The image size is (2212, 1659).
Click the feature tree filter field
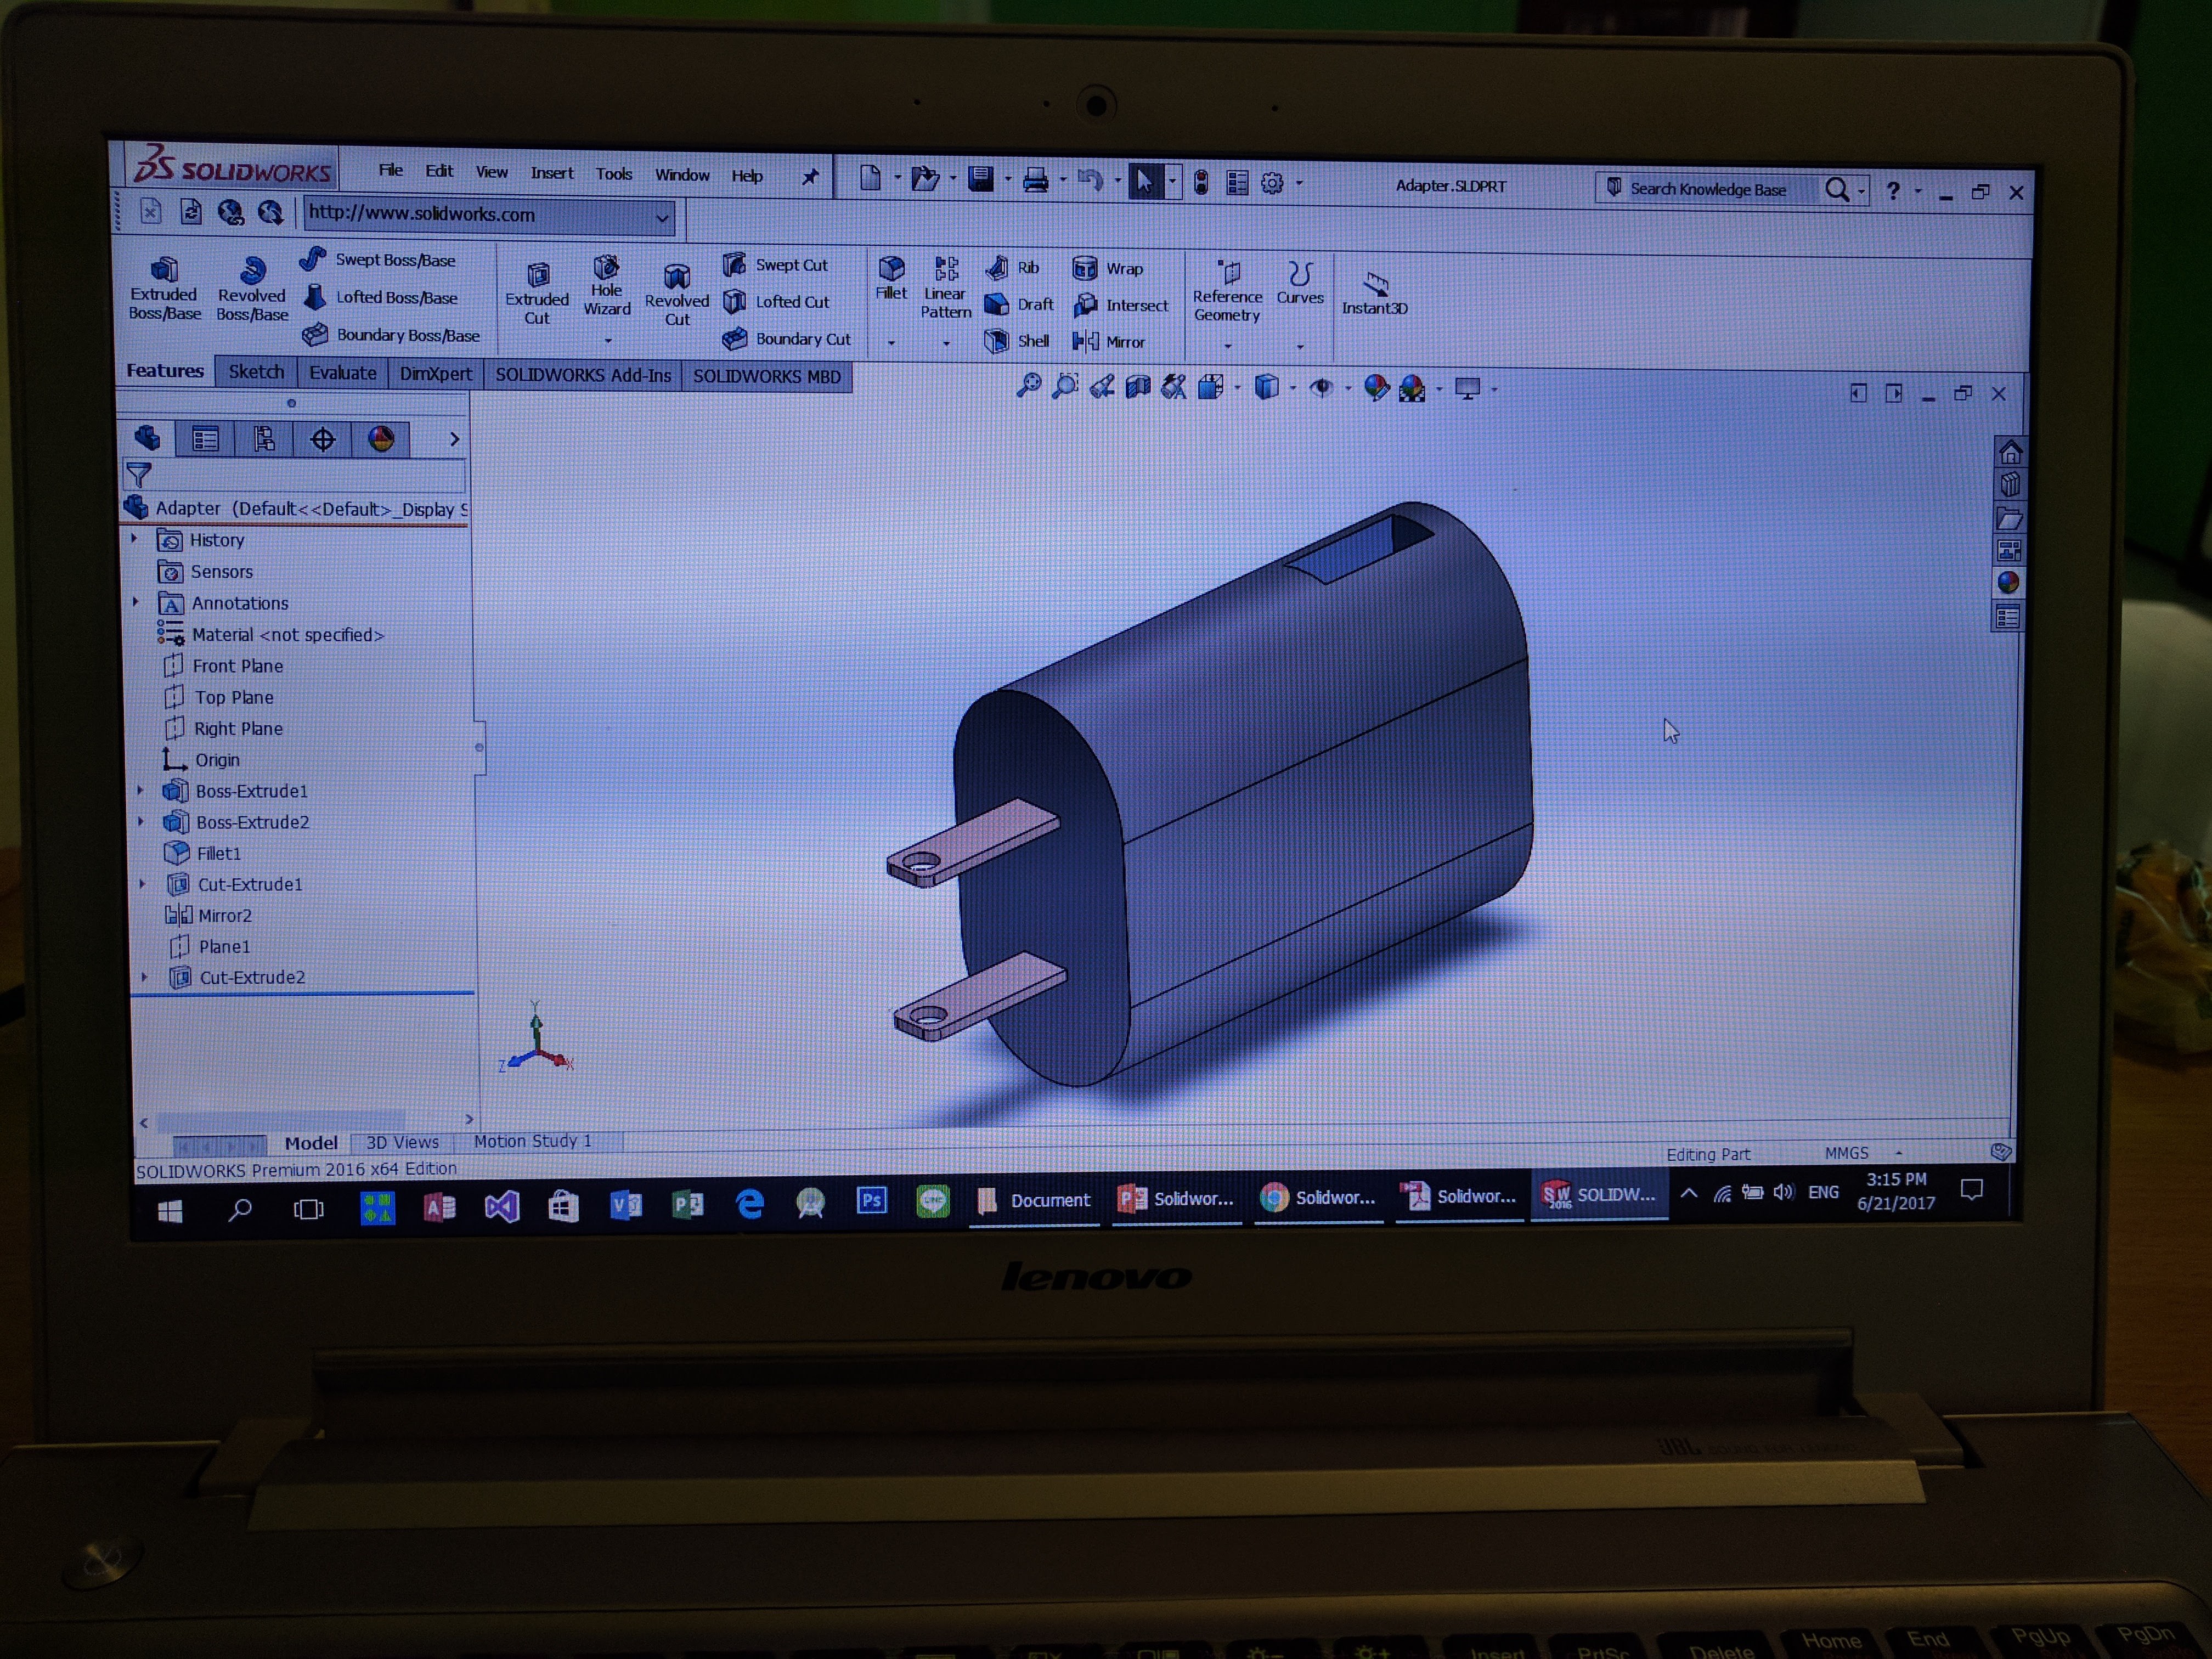pos(294,474)
